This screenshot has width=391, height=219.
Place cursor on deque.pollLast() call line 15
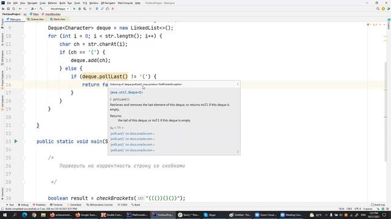point(104,77)
